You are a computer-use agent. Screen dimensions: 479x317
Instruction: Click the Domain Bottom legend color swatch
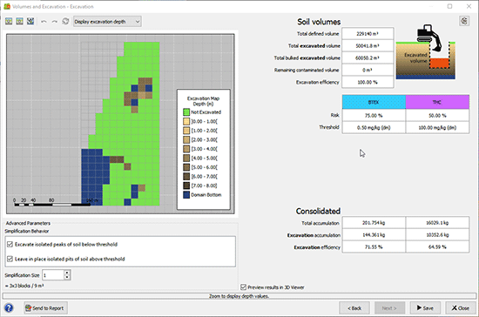click(186, 195)
